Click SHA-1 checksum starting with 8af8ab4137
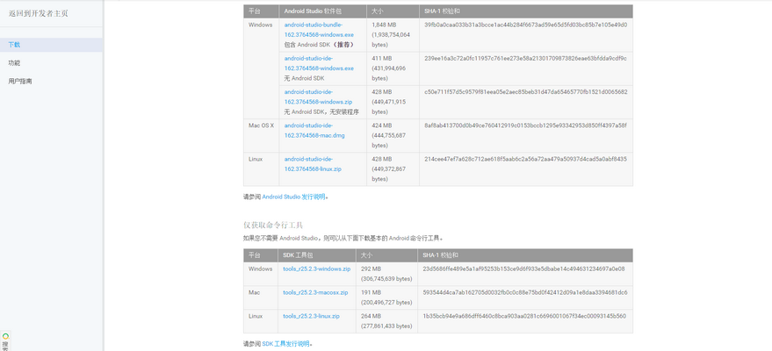 click(525, 125)
